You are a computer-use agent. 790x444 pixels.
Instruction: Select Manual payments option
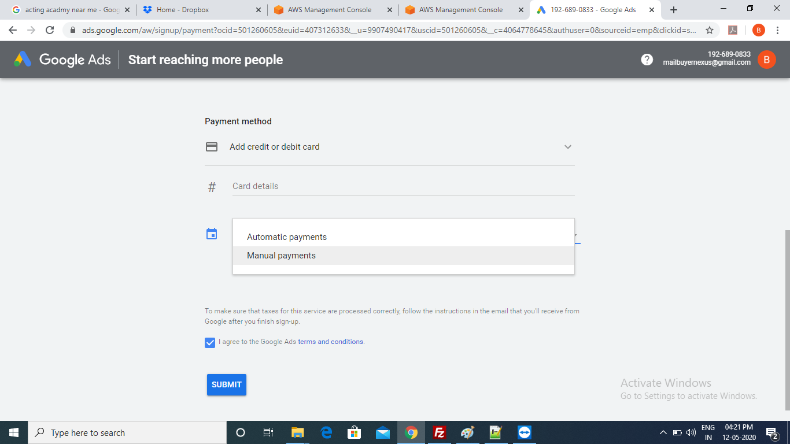pyautogui.click(x=403, y=256)
